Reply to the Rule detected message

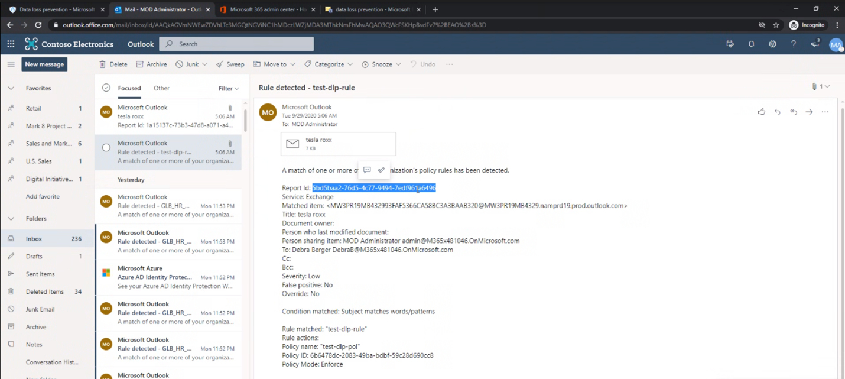[x=778, y=112]
